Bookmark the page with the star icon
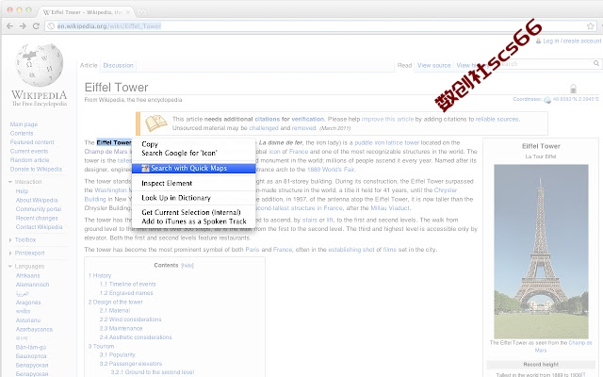 click(x=591, y=25)
